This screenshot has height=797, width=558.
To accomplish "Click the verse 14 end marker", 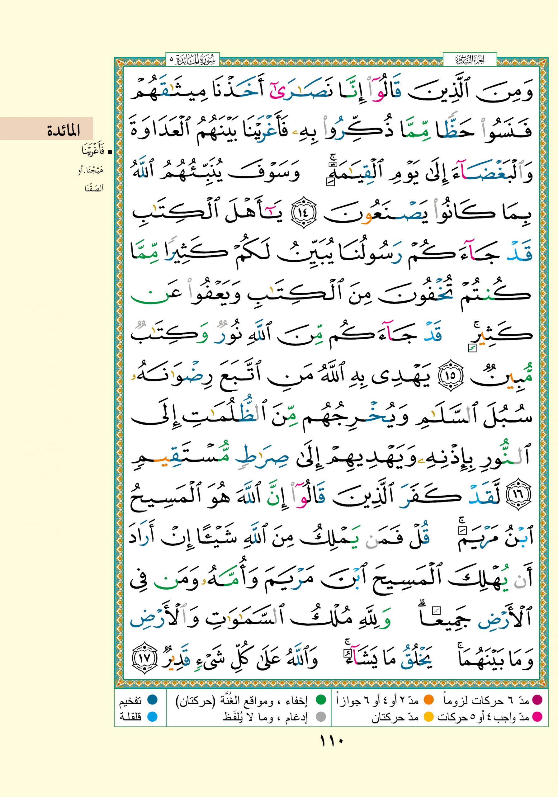I will [304, 212].
